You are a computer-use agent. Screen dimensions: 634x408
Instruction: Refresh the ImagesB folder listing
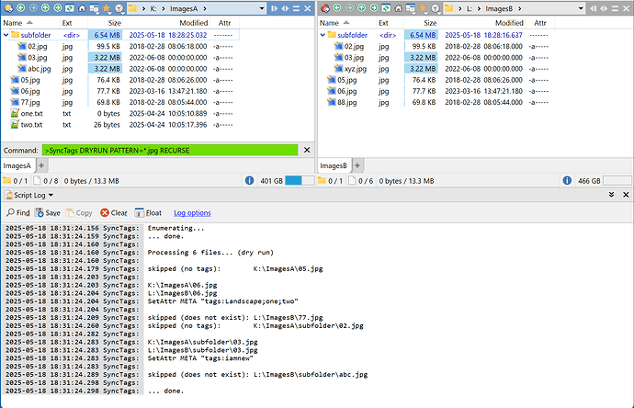(386, 8)
